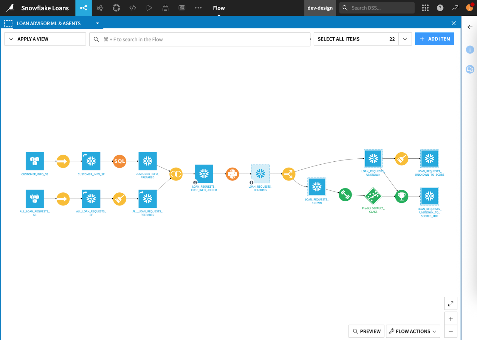Image resolution: width=477 pixels, height=340 pixels.
Task: Open the discussions chat side icon
Action: coord(470,69)
